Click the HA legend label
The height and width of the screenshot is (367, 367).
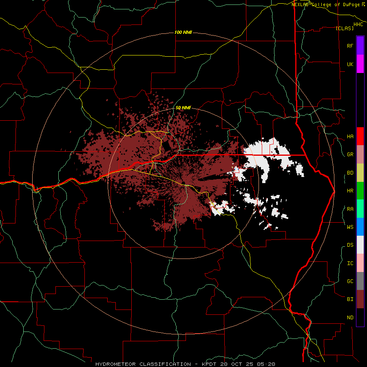[x=350, y=136]
